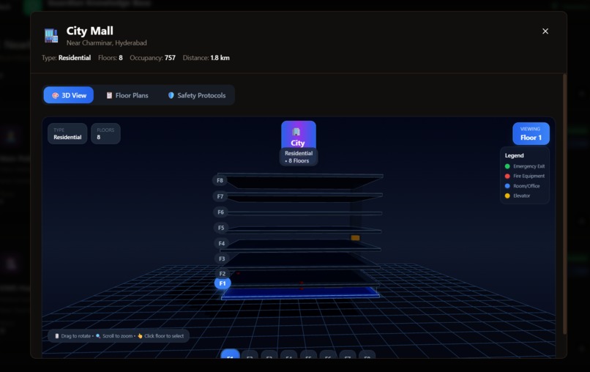The width and height of the screenshot is (590, 372).
Task: Click the top F8 floor slab
Action: click(x=301, y=182)
